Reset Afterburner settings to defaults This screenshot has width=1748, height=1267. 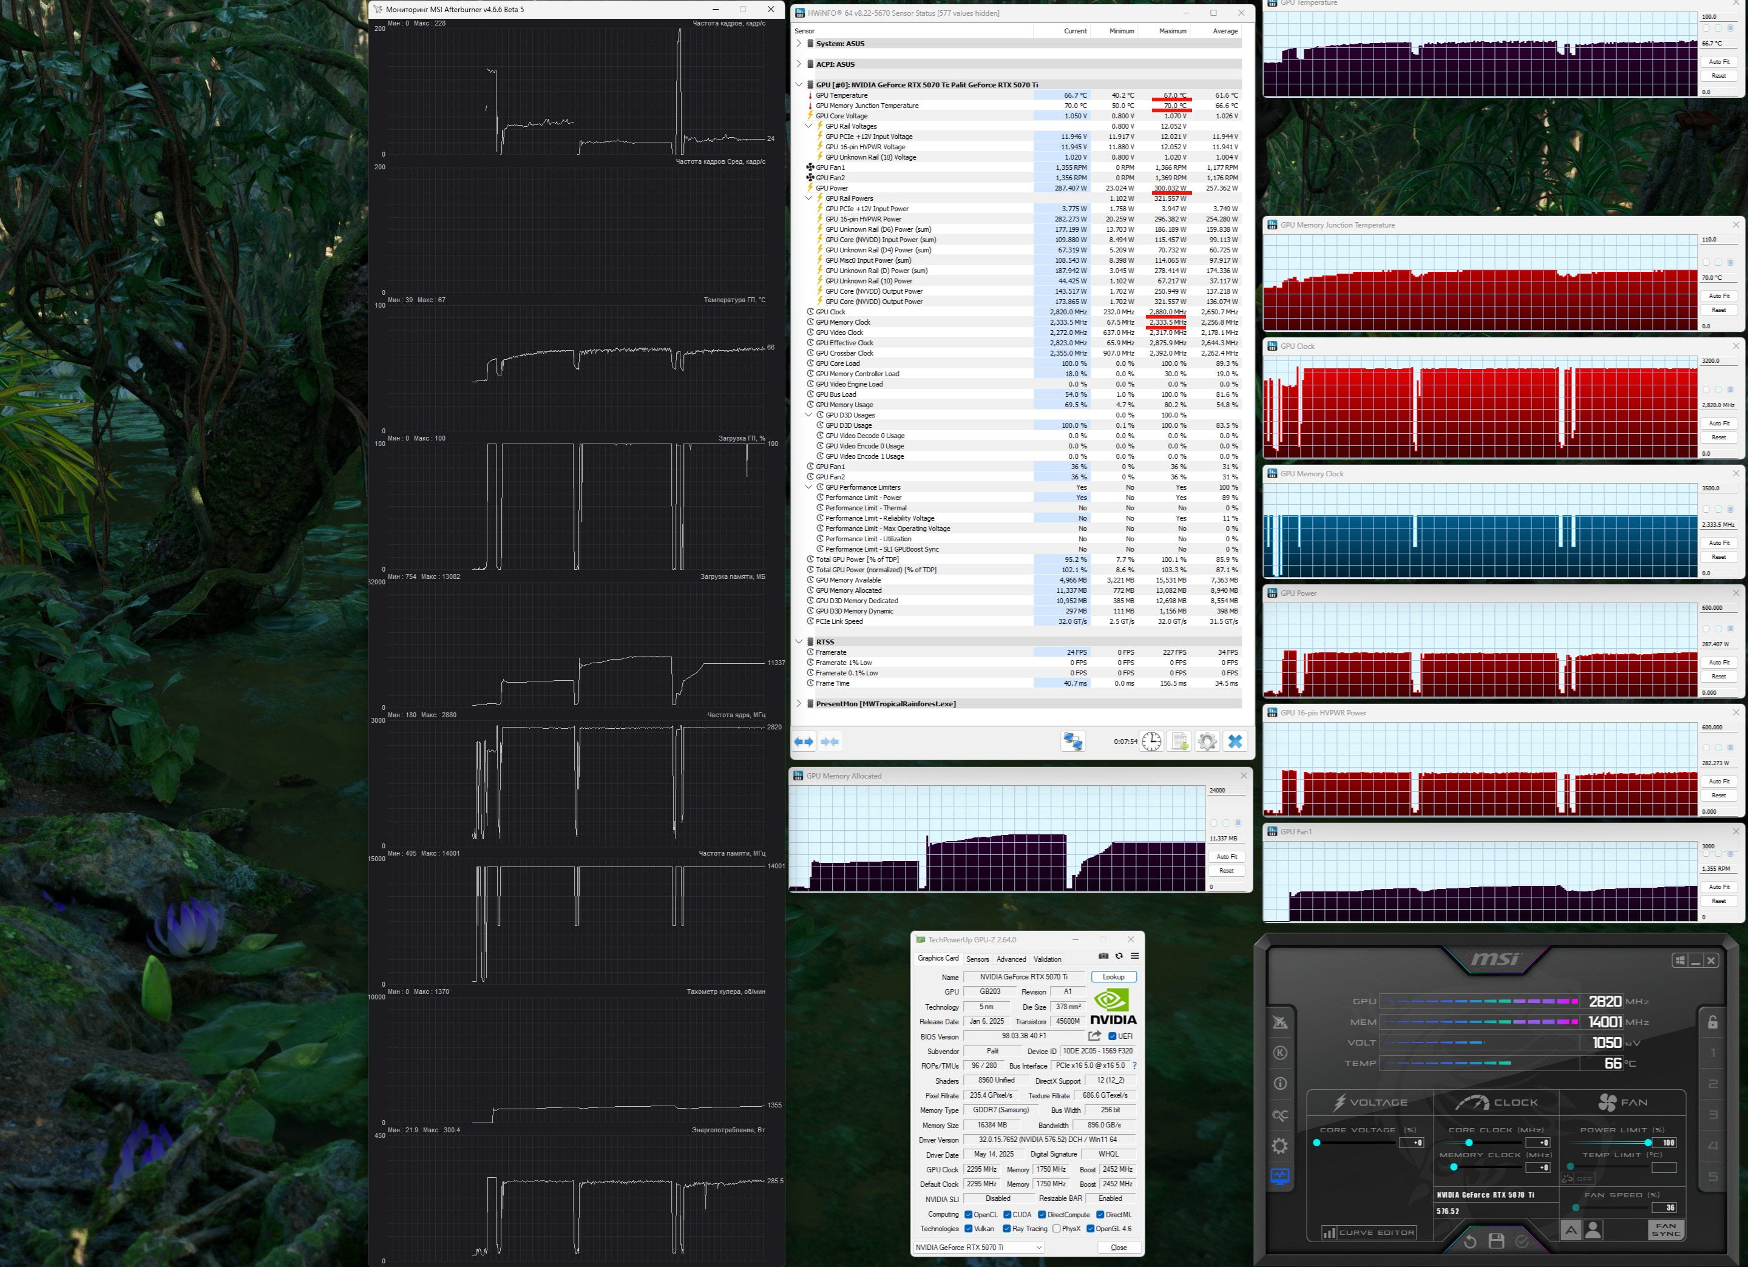click(x=1470, y=1242)
